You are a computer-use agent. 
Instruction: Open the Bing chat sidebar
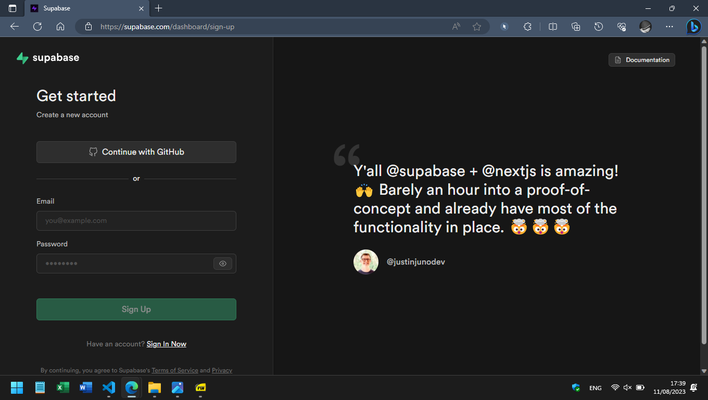pos(693,27)
